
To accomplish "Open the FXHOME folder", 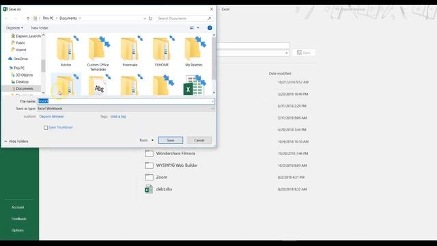I will (x=162, y=52).
